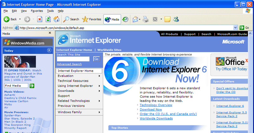Viewport: 254px width, 133px height.
Task: Click the WindowsMedia.com logo banner
Action: (28, 43)
